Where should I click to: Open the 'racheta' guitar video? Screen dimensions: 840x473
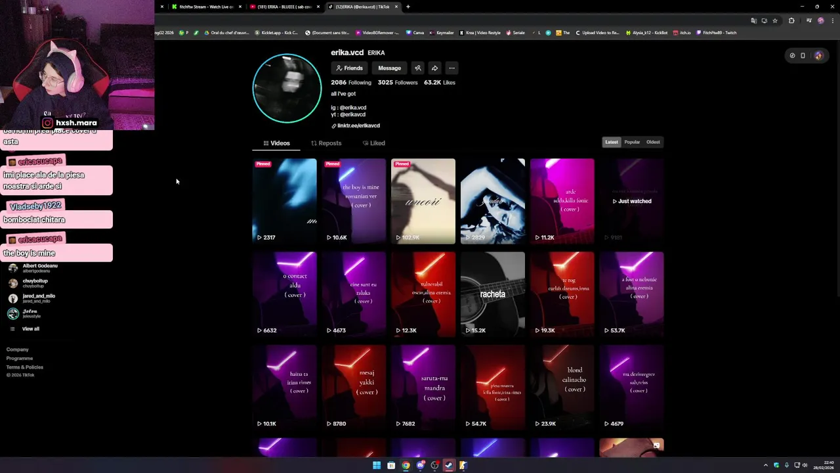493,294
